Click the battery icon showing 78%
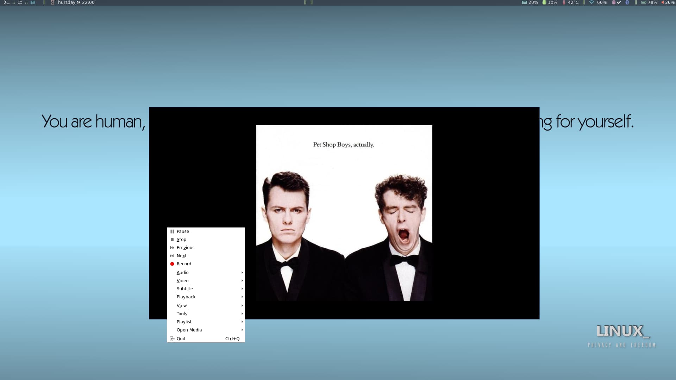The height and width of the screenshot is (380, 676). [644, 2]
